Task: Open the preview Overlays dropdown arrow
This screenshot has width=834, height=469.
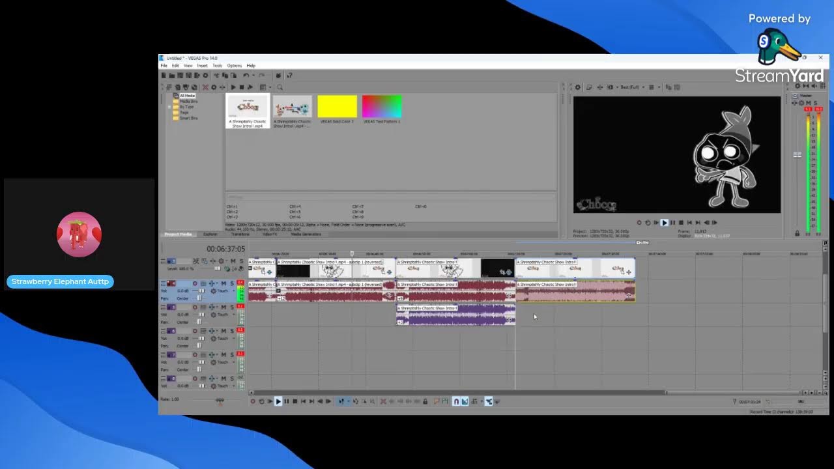Action: 659,87
